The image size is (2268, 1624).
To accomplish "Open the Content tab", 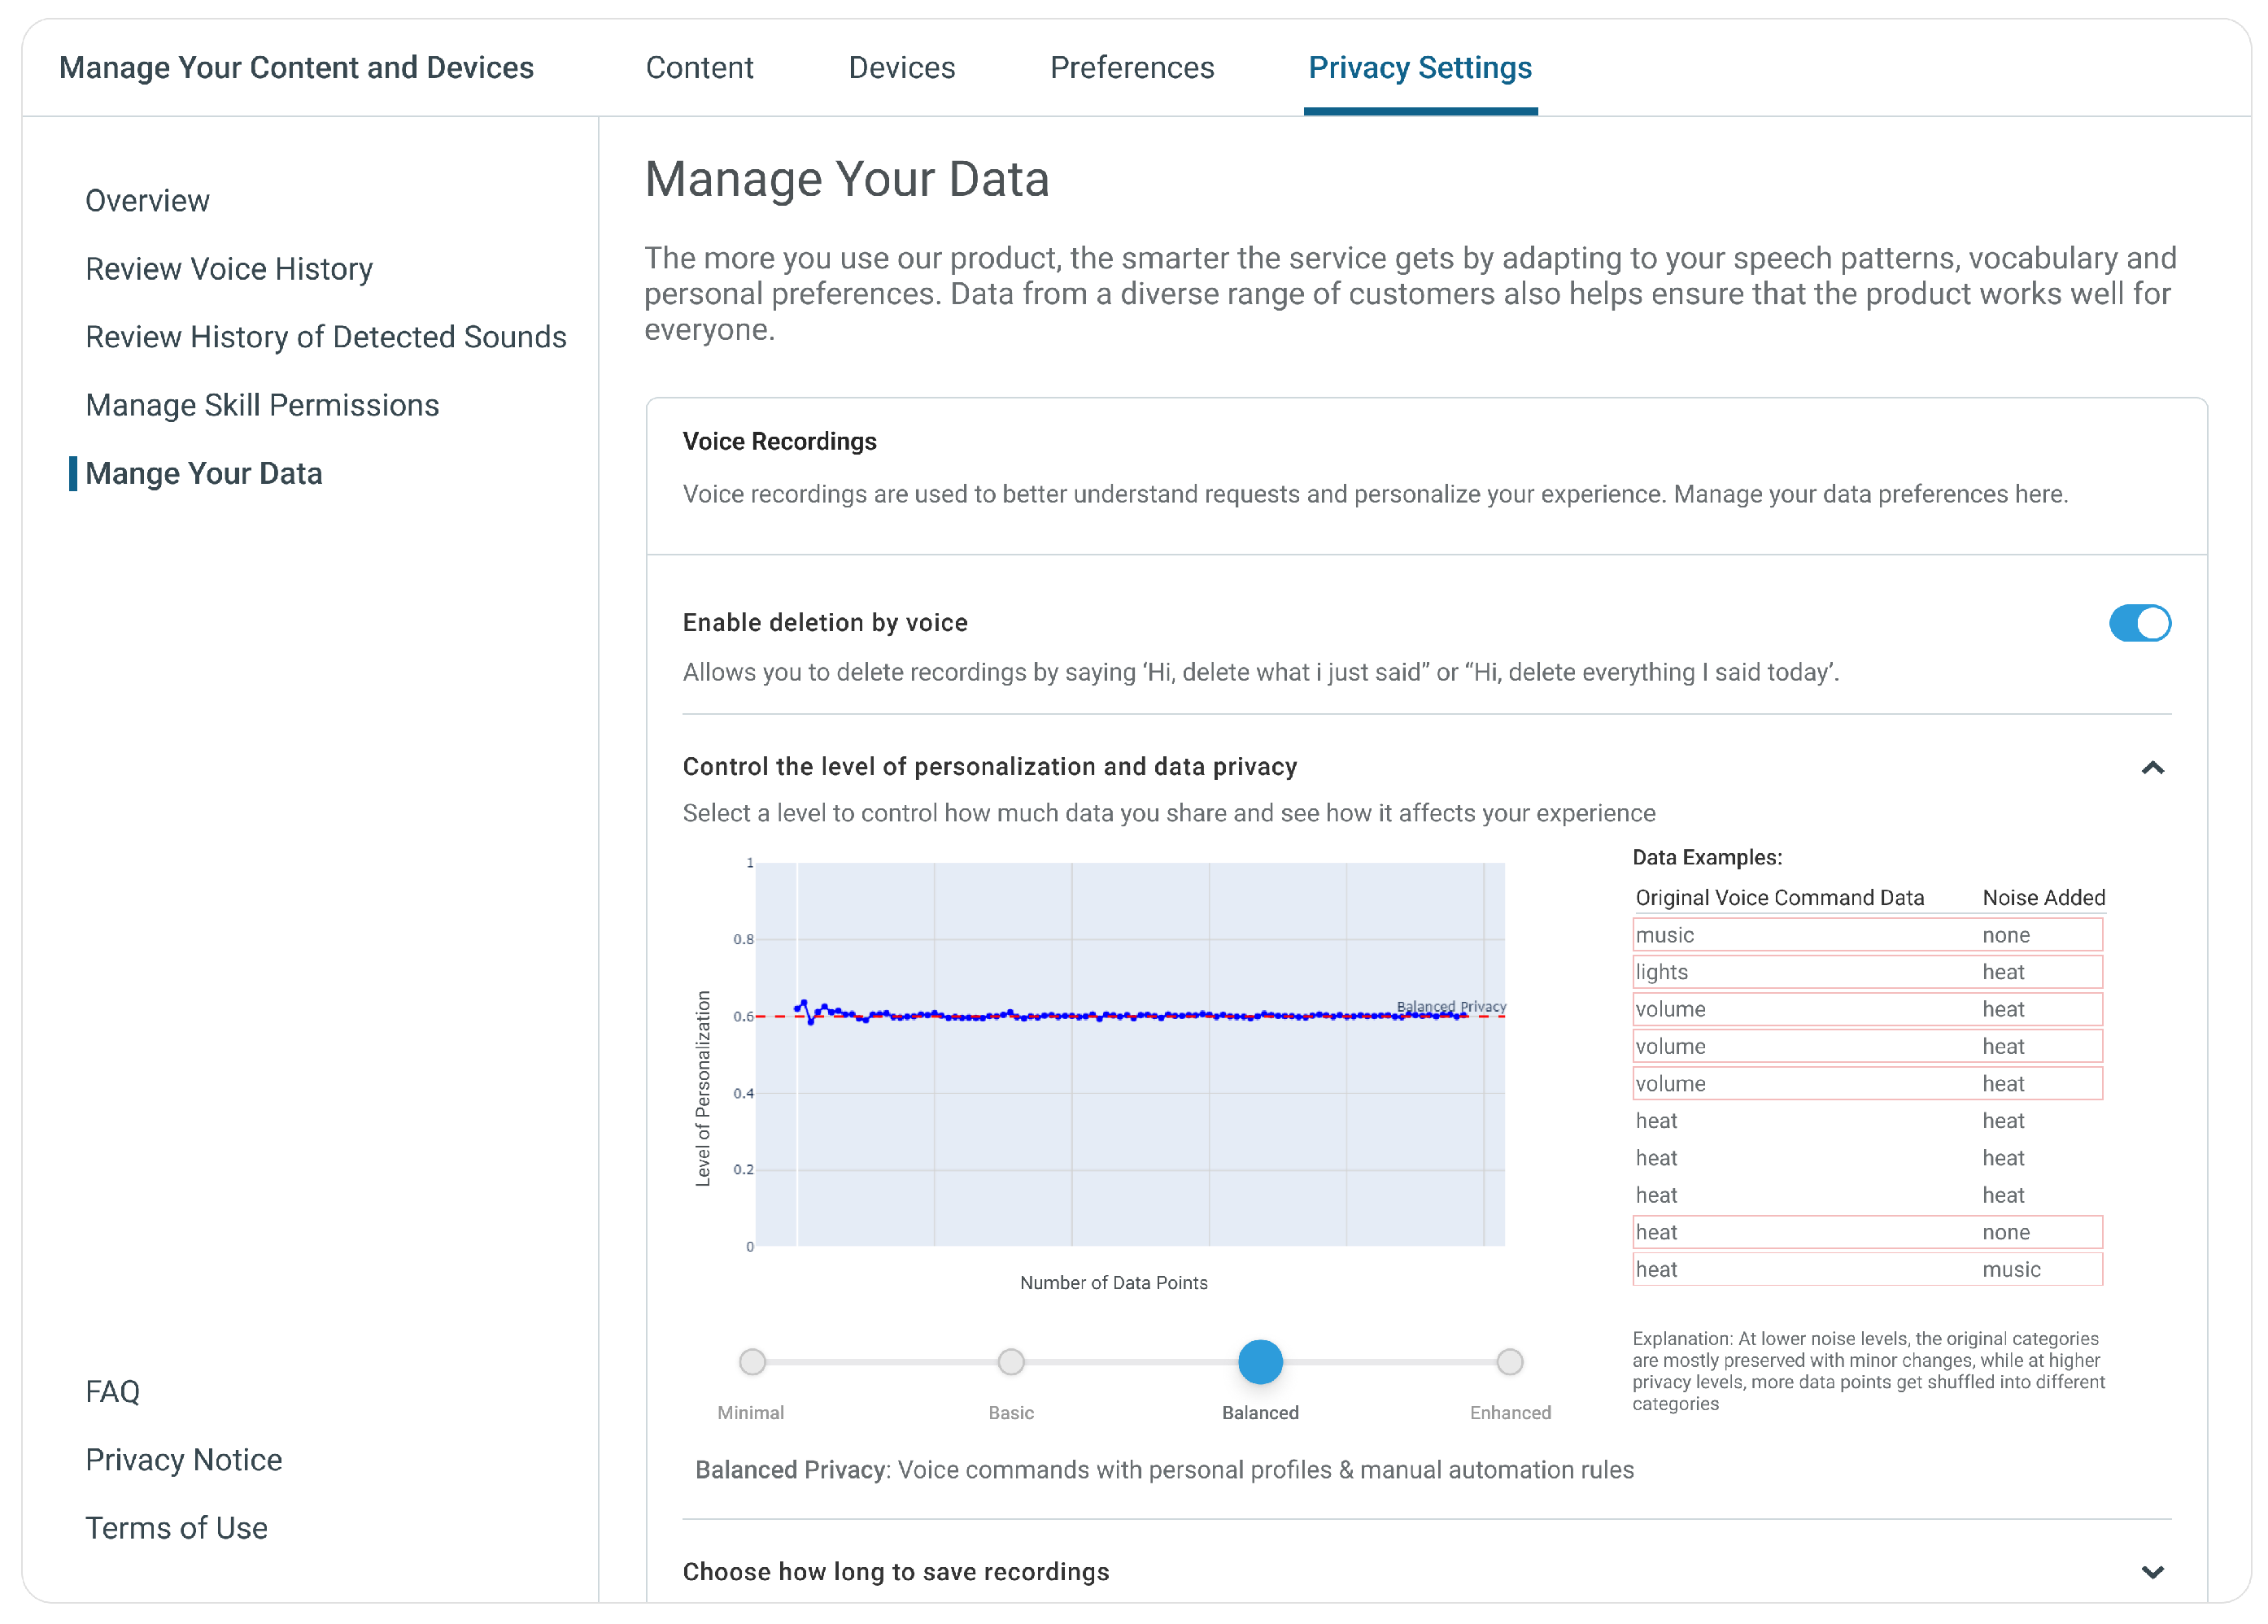I will point(699,68).
